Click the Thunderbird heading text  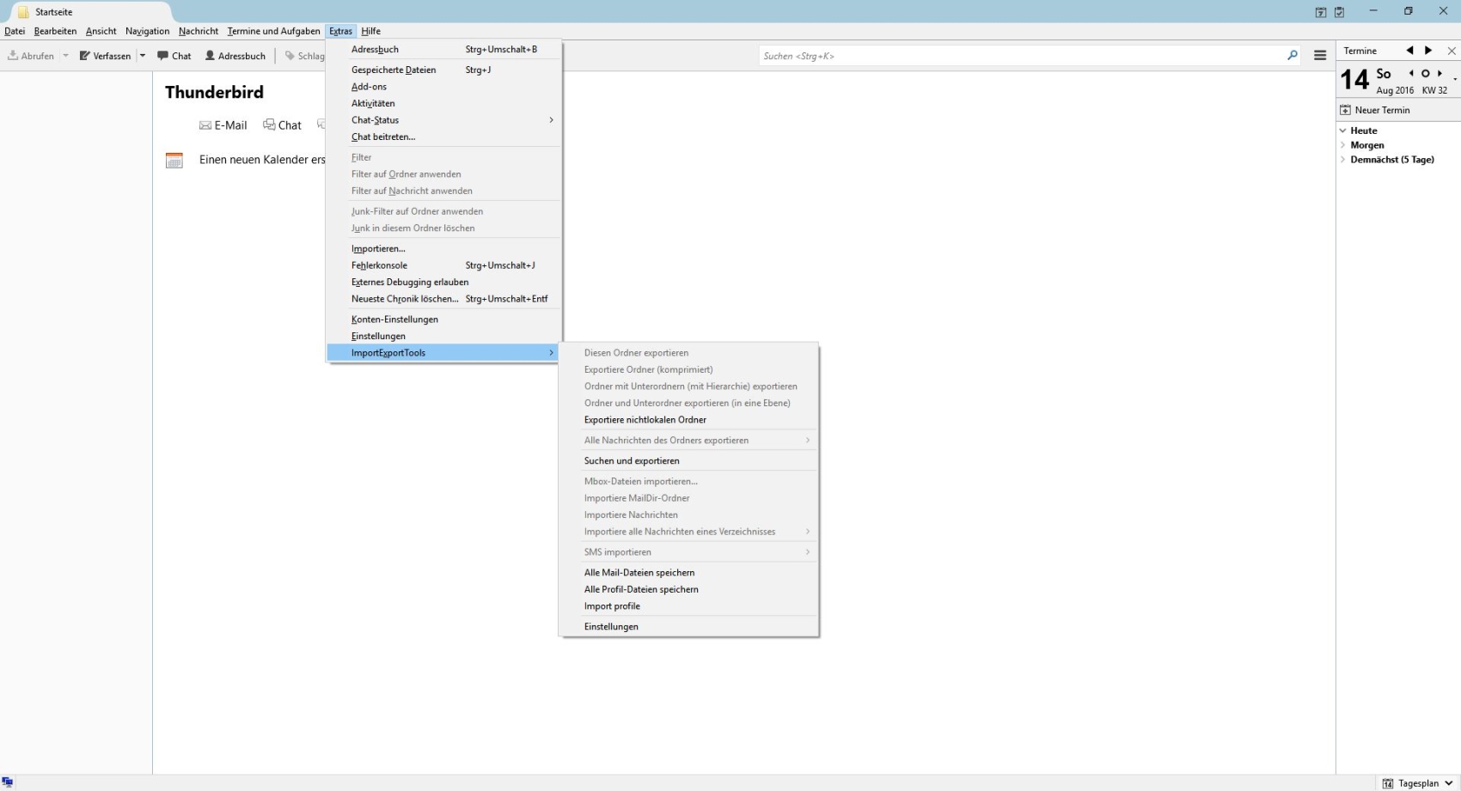(214, 92)
